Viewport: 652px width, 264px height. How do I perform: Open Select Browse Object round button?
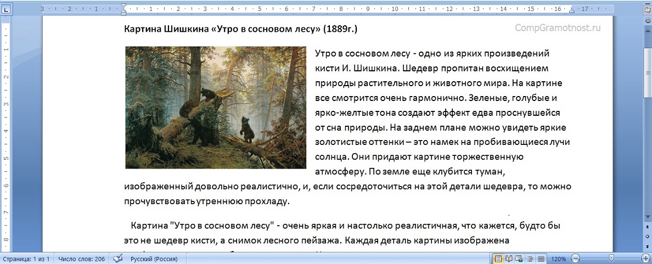(x=648, y=236)
